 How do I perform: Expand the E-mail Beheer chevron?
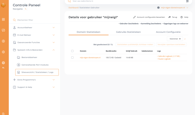coord(53,35)
